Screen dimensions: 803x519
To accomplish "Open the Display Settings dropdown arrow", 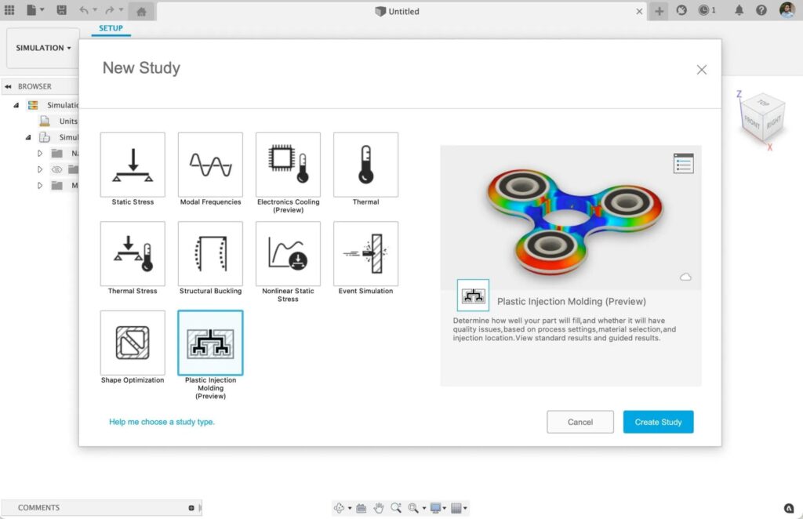I will coord(445,508).
